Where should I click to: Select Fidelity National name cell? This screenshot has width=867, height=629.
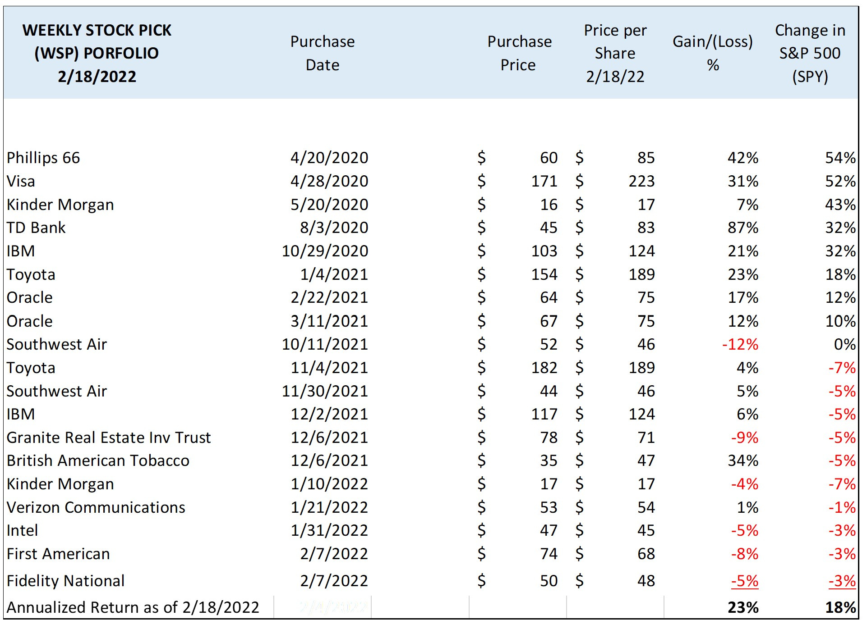[x=65, y=581]
